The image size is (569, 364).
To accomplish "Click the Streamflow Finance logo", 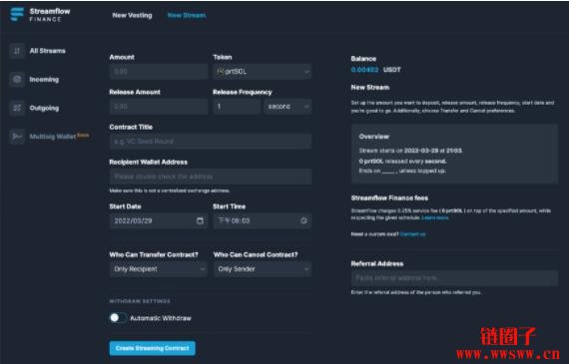I will [x=40, y=15].
